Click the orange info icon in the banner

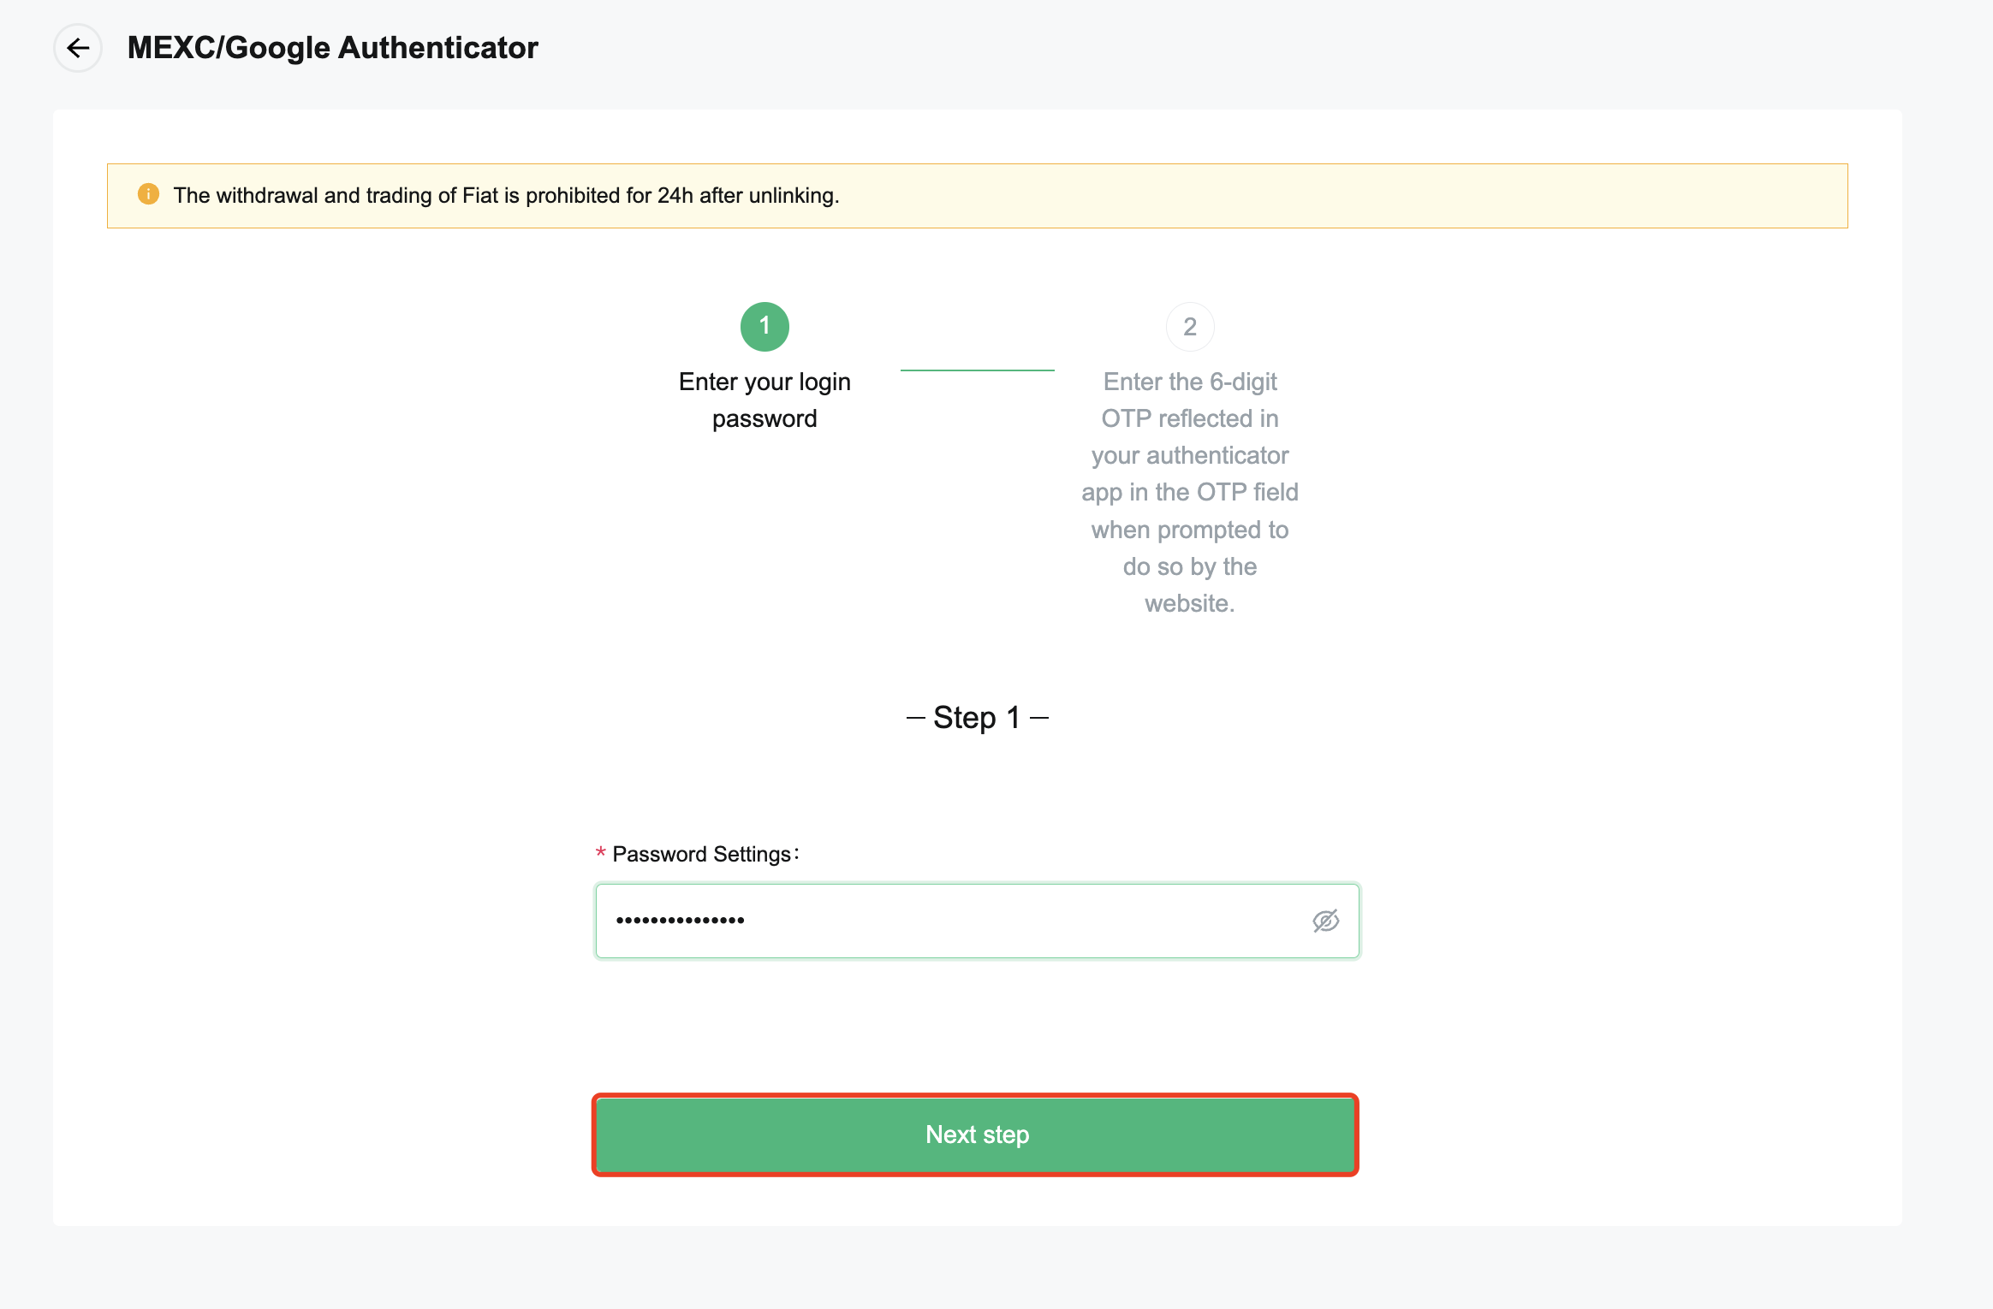148,194
